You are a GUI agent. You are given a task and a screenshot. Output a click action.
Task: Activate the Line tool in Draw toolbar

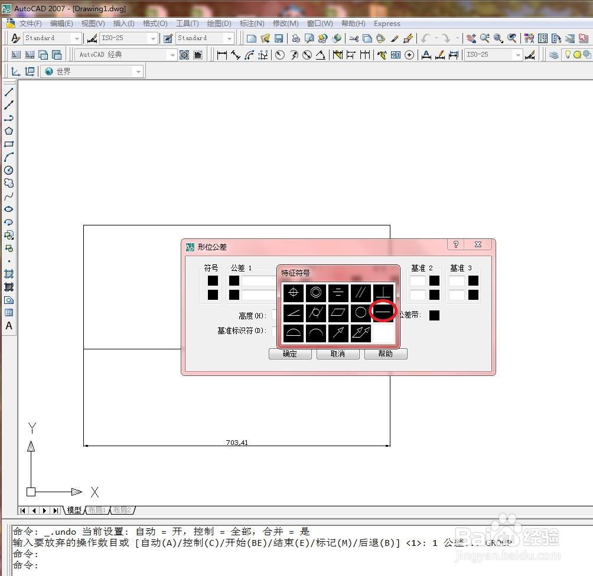[x=9, y=92]
